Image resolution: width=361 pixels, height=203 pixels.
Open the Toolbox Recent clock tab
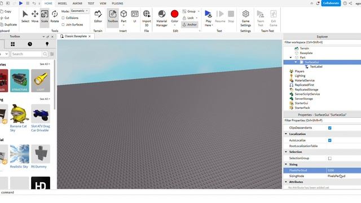(x=30, y=44)
